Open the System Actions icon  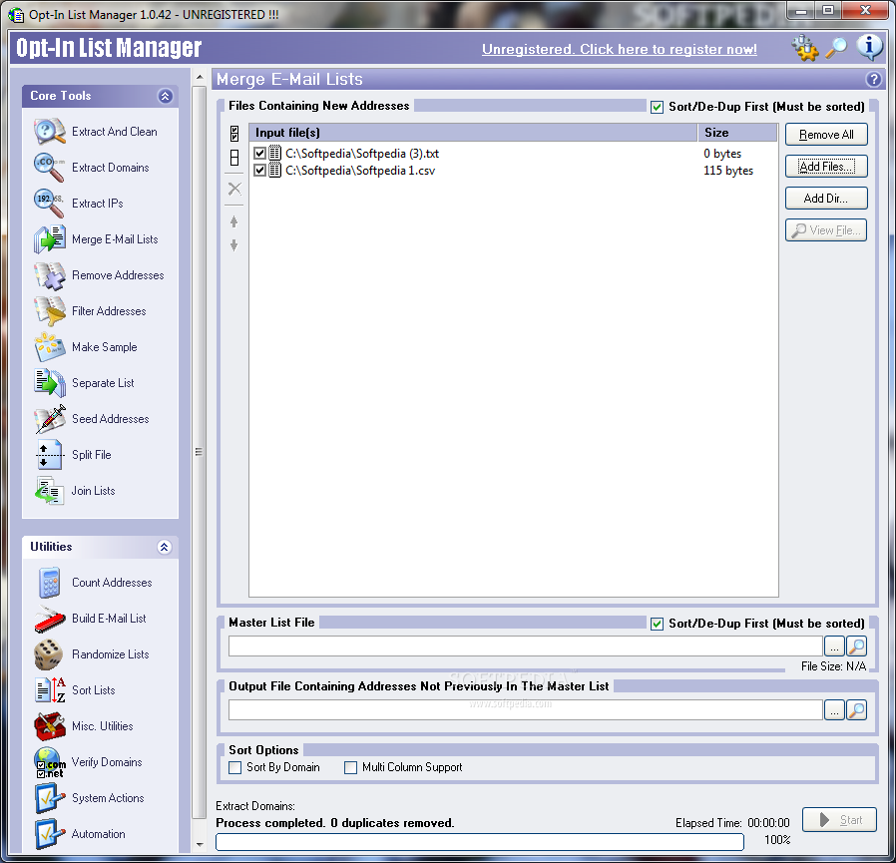coord(50,798)
